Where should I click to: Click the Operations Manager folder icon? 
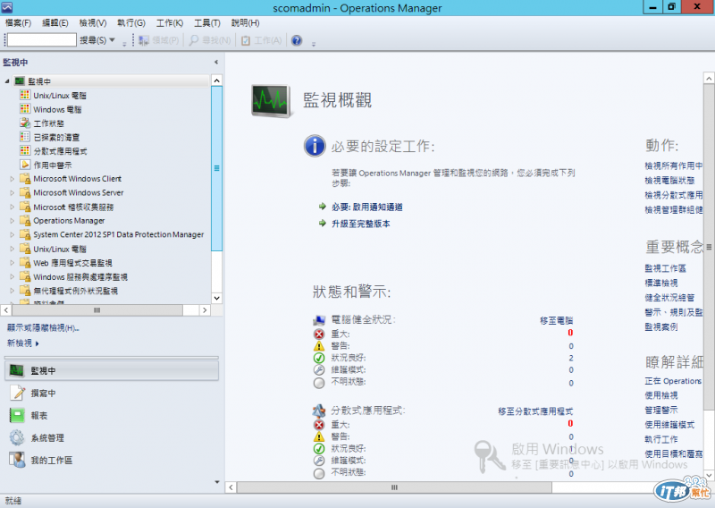(25, 220)
